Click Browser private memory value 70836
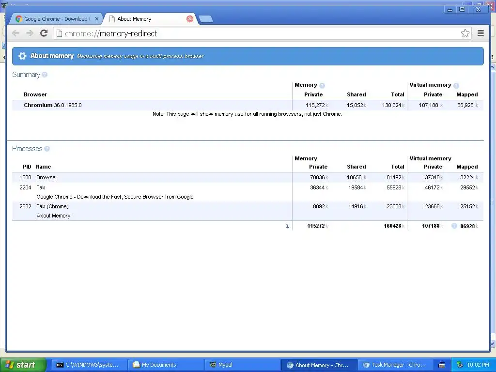Viewport: 496px width, 372px height. pos(317,177)
